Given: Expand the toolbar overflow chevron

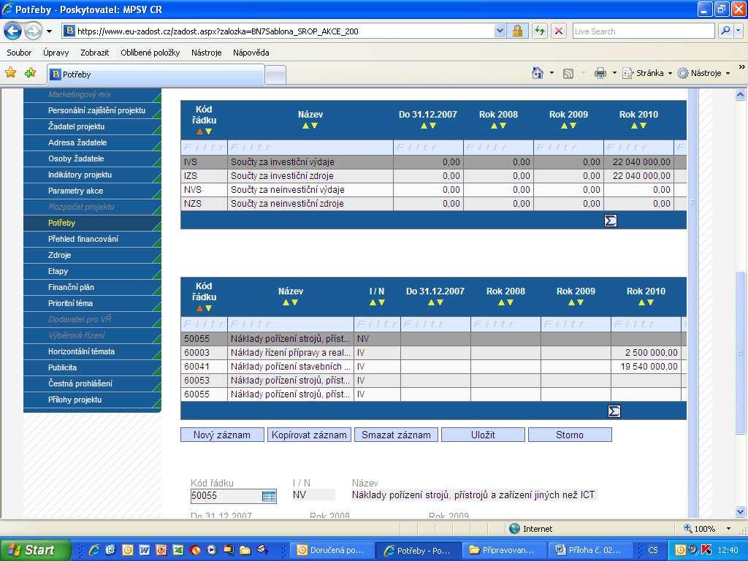Looking at the screenshot, I should (x=742, y=67).
